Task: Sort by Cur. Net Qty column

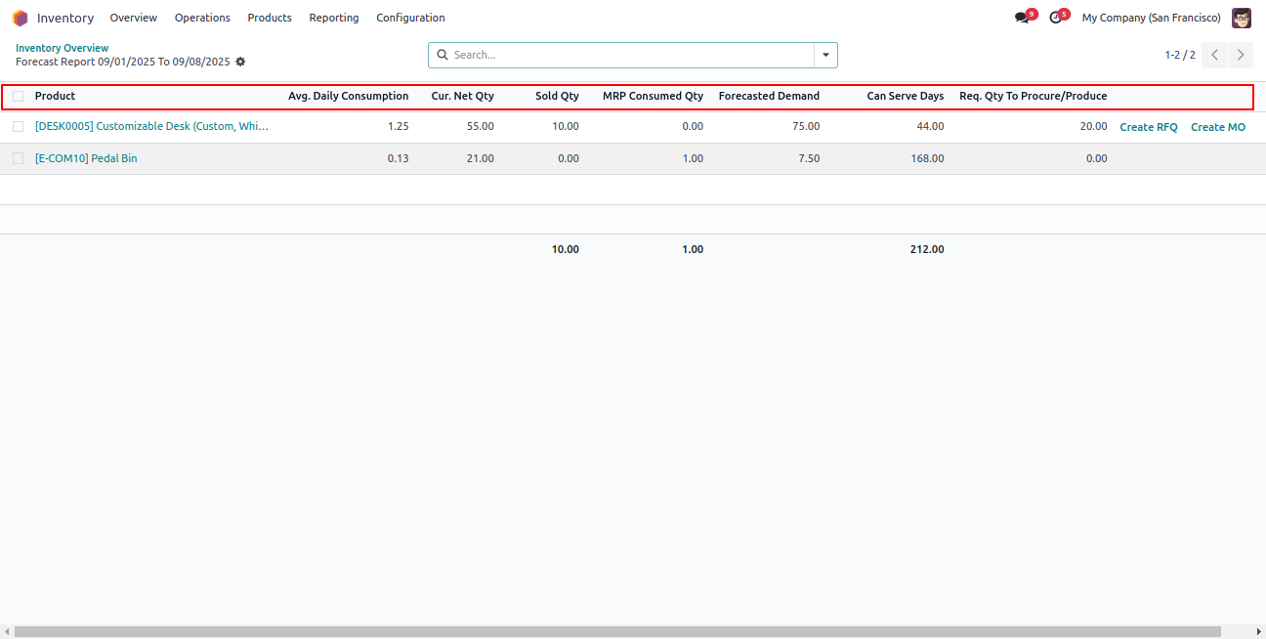Action: click(463, 96)
